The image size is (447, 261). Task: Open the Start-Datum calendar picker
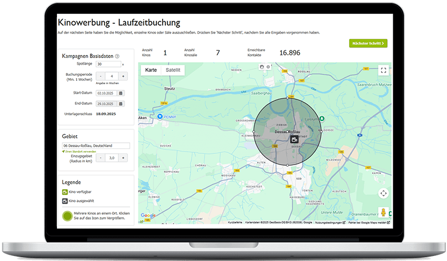(121, 93)
